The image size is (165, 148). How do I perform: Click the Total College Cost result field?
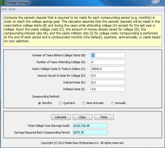pos(90,126)
